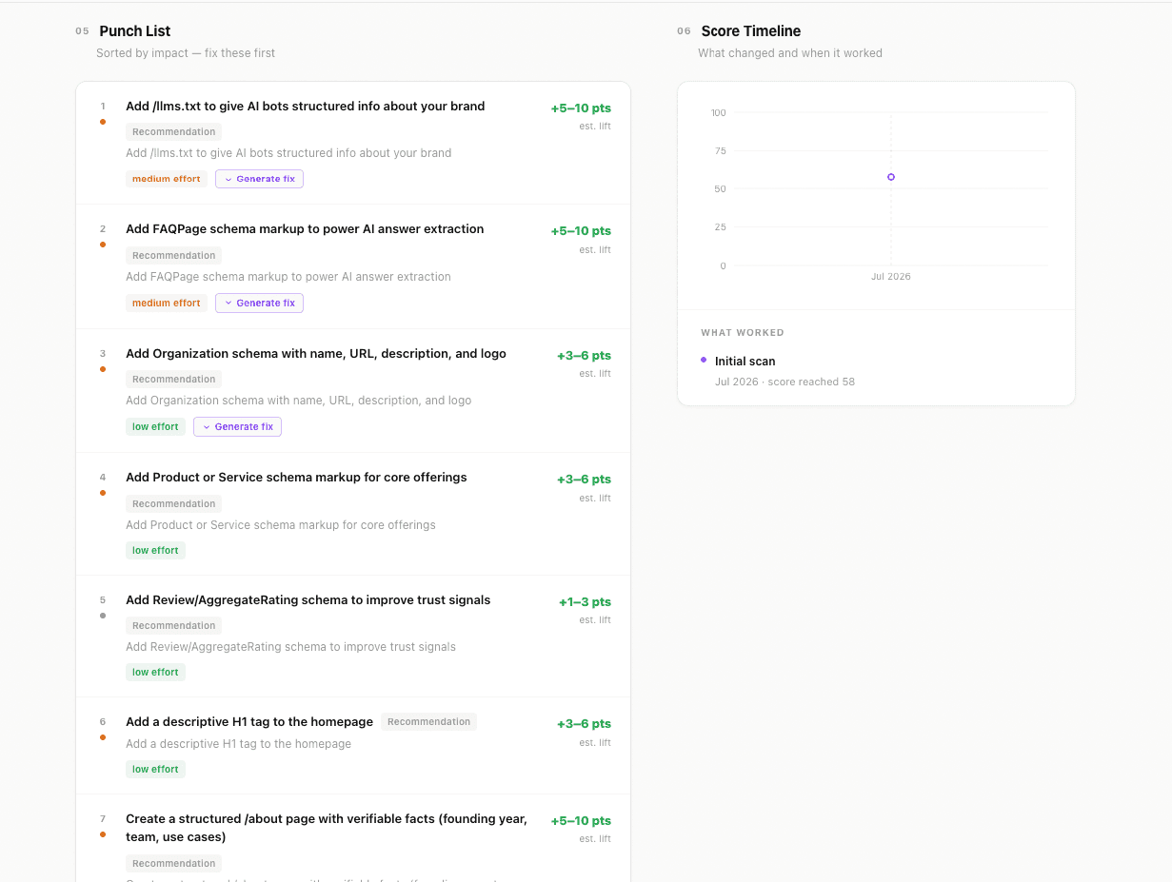Screen dimensions: 1172x882
Task: Click the Recommendation tag on Review/AggregateRating item
Action: (x=173, y=625)
